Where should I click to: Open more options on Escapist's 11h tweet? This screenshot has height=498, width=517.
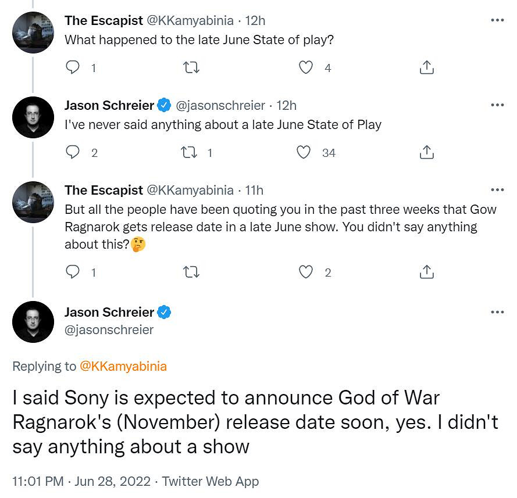[x=497, y=190]
